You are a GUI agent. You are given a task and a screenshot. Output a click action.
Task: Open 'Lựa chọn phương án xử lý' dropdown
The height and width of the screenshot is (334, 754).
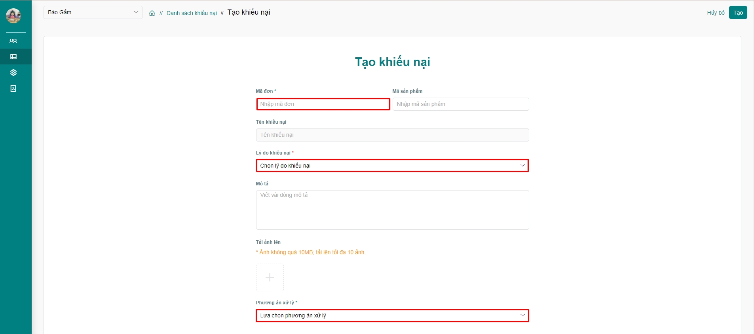(392, 315)
